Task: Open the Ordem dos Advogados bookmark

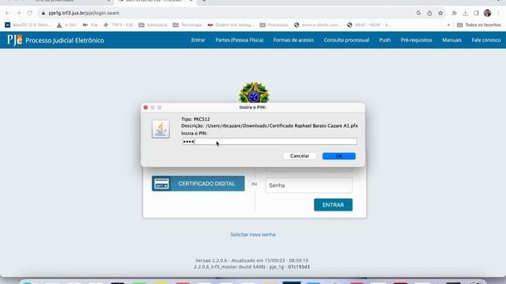Action: (x=231, y=24)
